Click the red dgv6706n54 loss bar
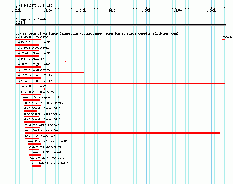This screenshot has height=184, width=233. point(35,122)
